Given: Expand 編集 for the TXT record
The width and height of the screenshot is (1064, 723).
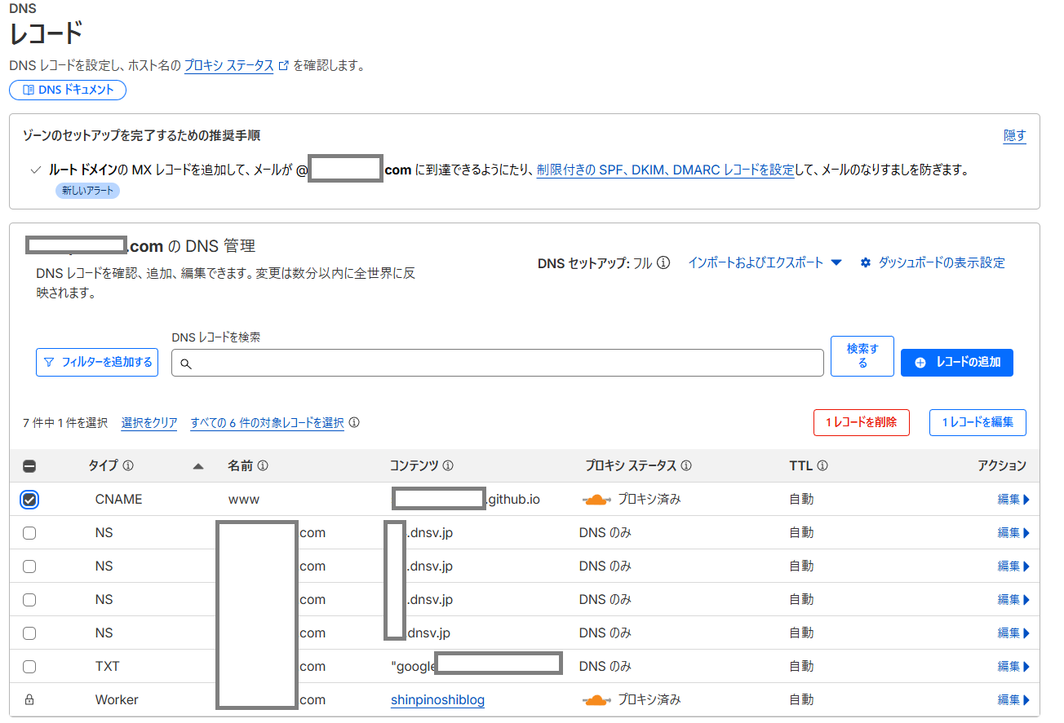Looking at the screenshot, I should coord(1013,667).
